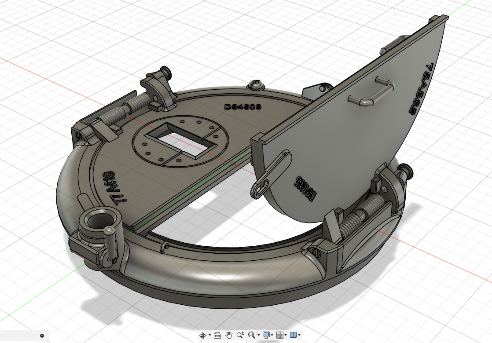Viewport: 492px width, 343px height.
Task: Expand the Display Settings dropdown arrow
Action: (272, 335)
